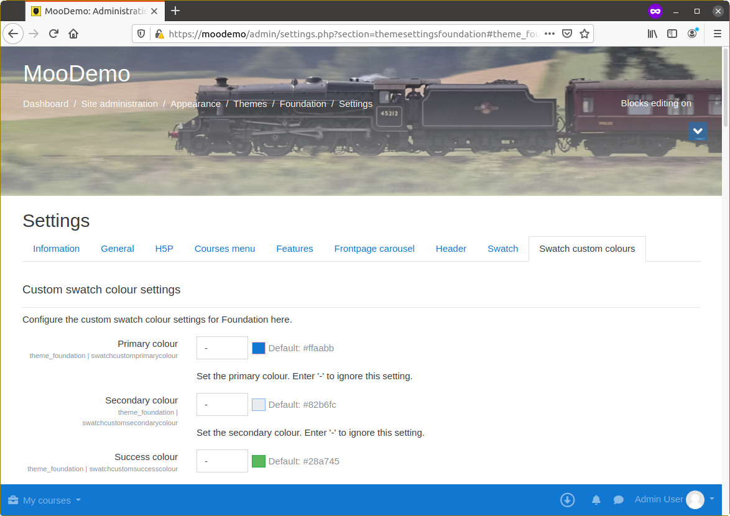Reload the current page

(x=53, y=34)
